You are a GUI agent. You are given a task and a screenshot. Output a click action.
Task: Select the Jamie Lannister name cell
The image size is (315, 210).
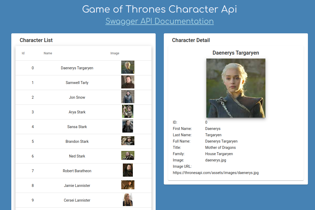point(77,186)
